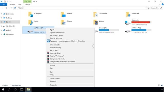Select the Desktop folder icon
Image resolution: width=164 pixels, height=92 pixels.
tap(63, 15)
